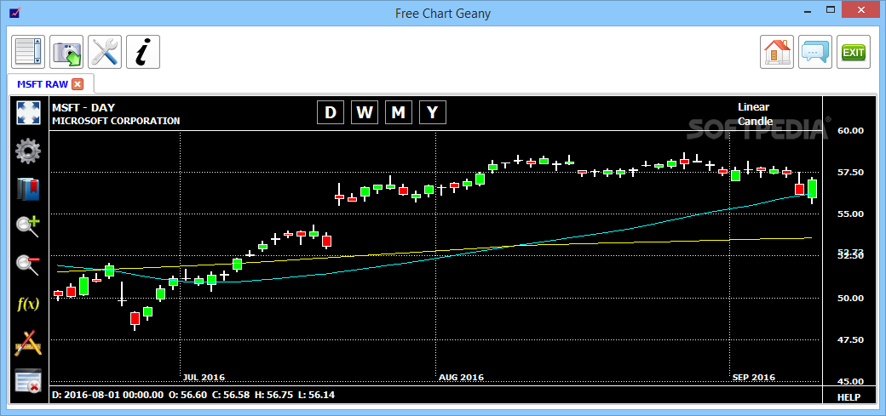The image size is (886, 416).
Task: Click the books with bookmark icon
Action: (x=28, y=190)
